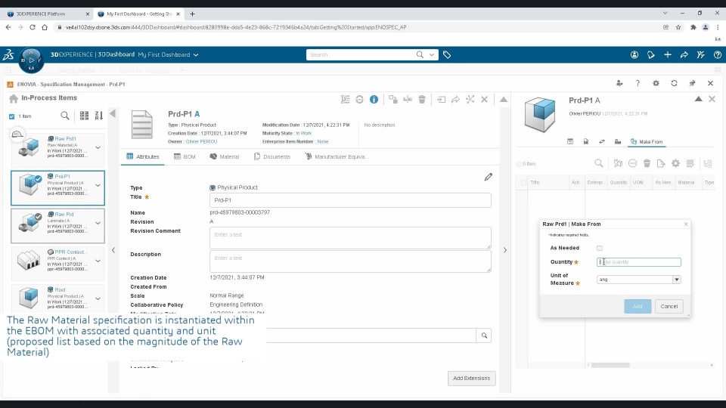Open the tag icon beside search
The image size is (726, 408).
pyautogui.click(x=447, y=54)
